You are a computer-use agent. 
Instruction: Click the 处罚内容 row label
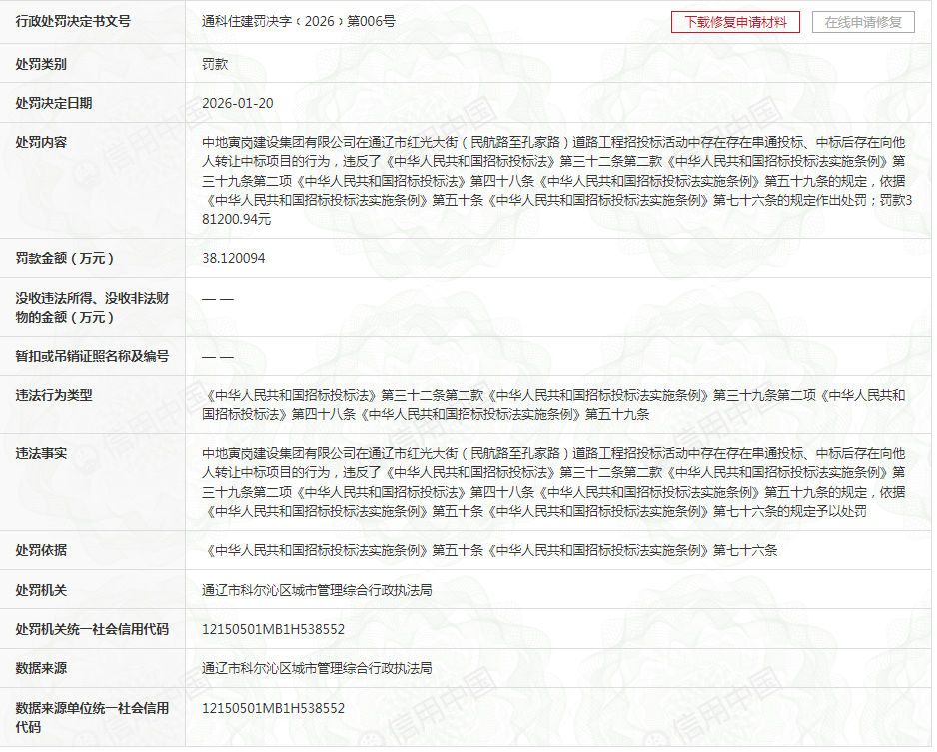[x=41, y=142]
